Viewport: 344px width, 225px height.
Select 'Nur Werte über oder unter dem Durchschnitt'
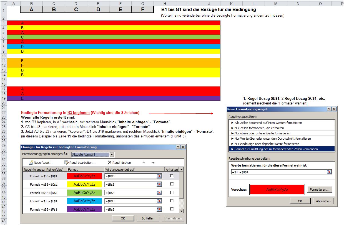click(x=282, y=139)
